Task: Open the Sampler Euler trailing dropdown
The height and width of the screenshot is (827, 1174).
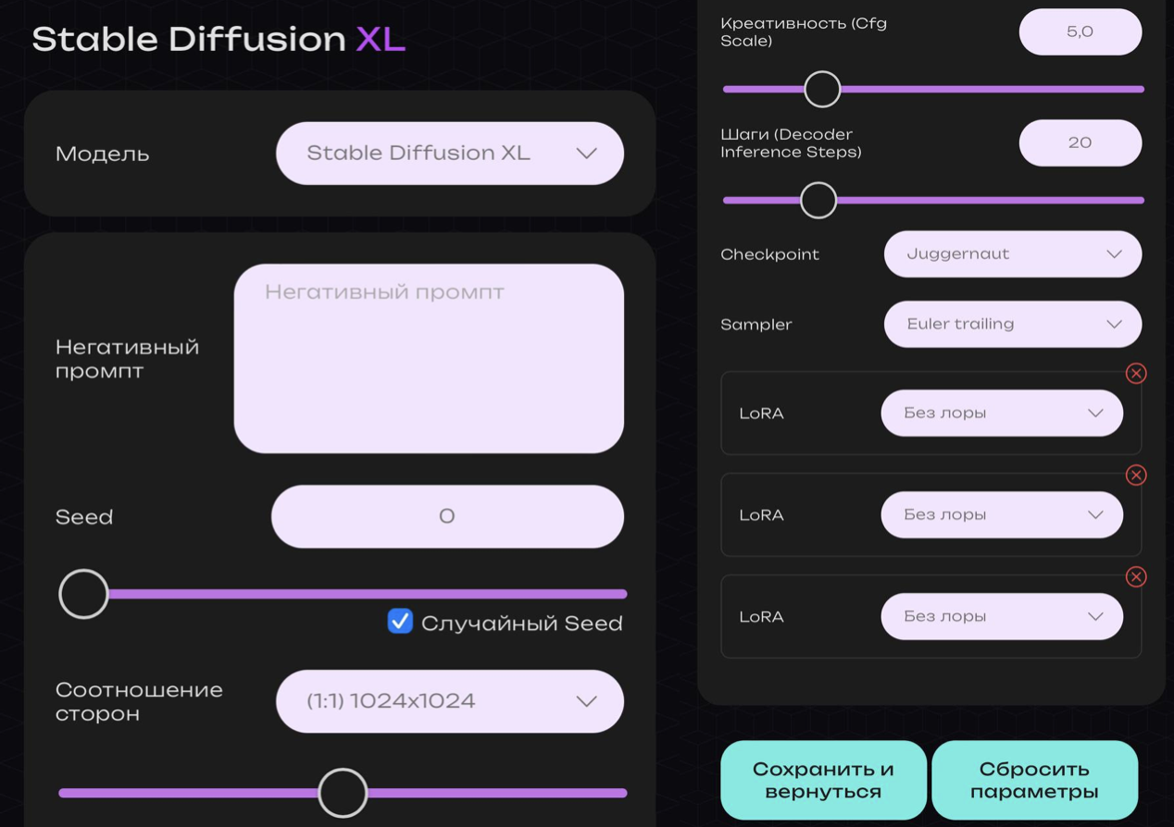Action: click(1012, 325)
